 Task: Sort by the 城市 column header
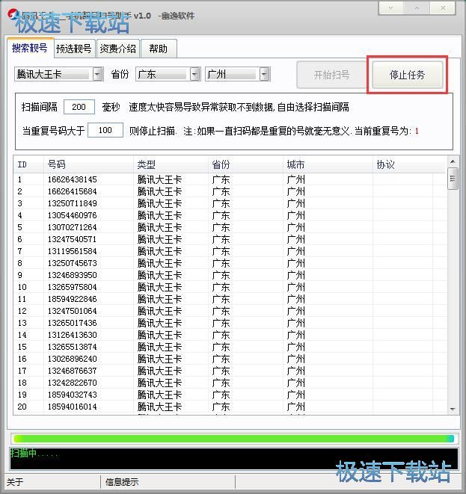point(328,164)
